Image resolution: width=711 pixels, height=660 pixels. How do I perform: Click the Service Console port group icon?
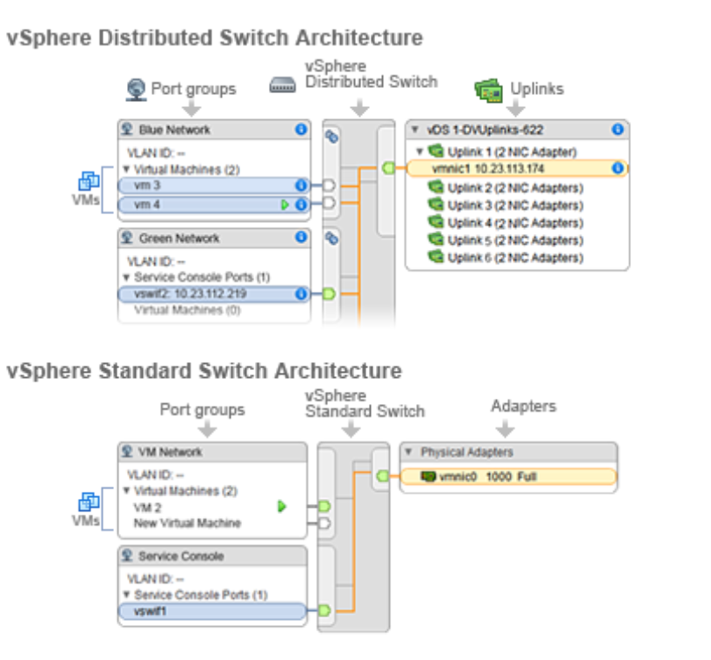(x=127, y=556)
